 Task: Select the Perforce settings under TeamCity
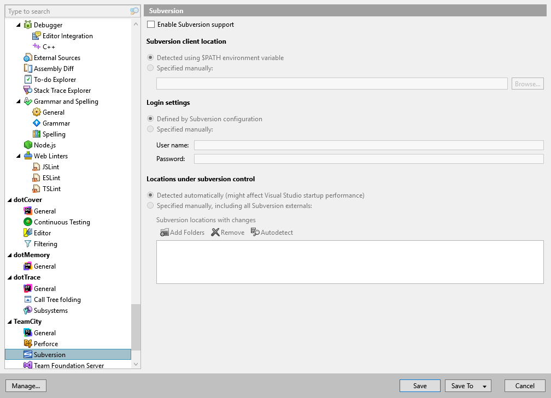click(x=45, y=343)
